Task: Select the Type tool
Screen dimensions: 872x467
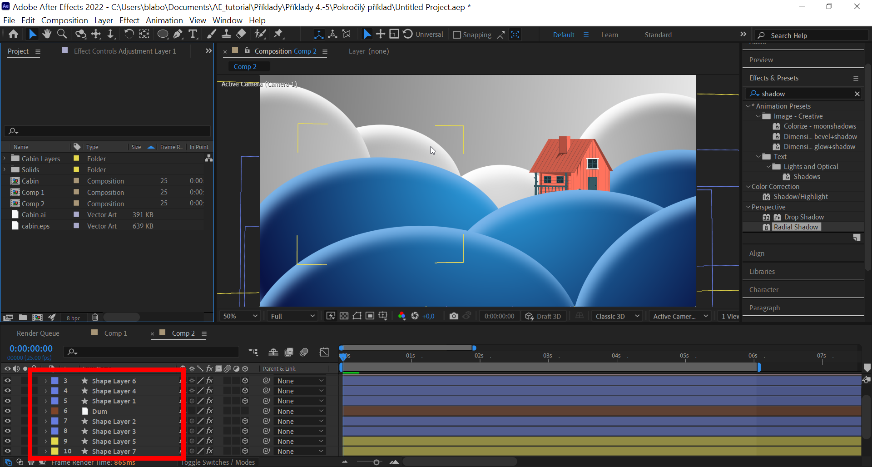Action: tap(193, 34)
